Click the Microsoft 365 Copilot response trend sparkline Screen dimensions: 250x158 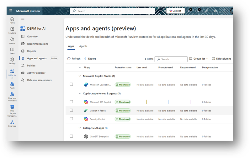pyautogui.click(x=190, y=102)
